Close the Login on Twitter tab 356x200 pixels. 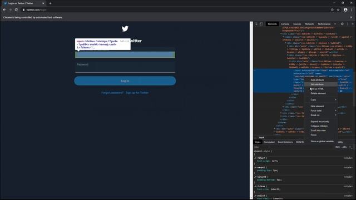43,3
